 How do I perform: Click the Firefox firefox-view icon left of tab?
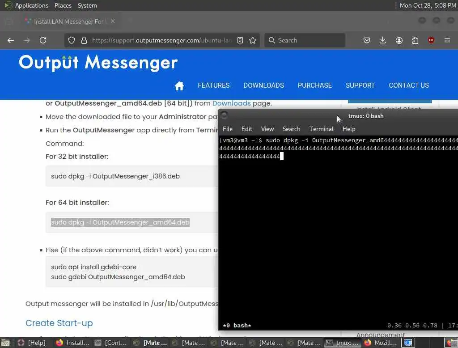point(9,21)
